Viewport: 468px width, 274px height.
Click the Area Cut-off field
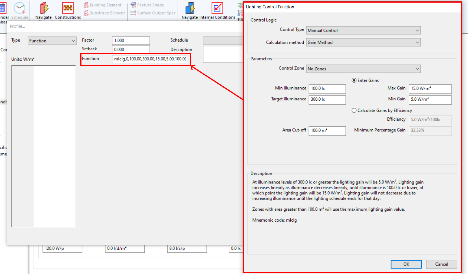coord(327,131)
